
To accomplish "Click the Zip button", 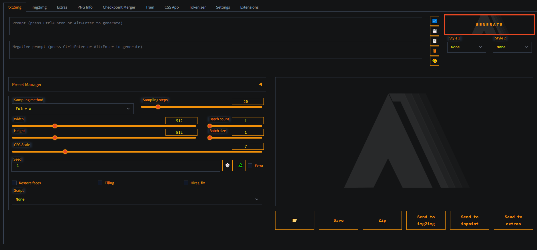I will pyautogui.click(x=382, y=220).
